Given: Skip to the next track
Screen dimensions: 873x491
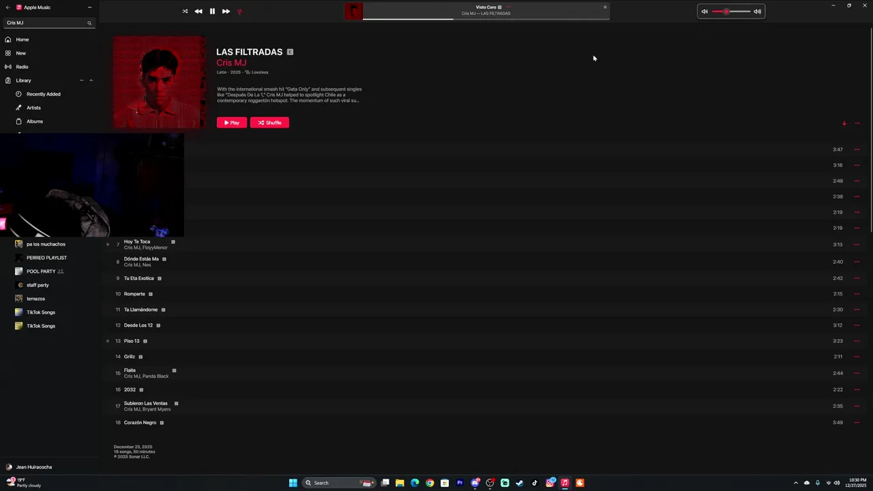Looking at the screenshot, I should pyautogui.click(x=226, y=12).
